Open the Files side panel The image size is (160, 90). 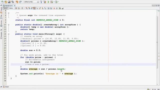pos(1,17)
